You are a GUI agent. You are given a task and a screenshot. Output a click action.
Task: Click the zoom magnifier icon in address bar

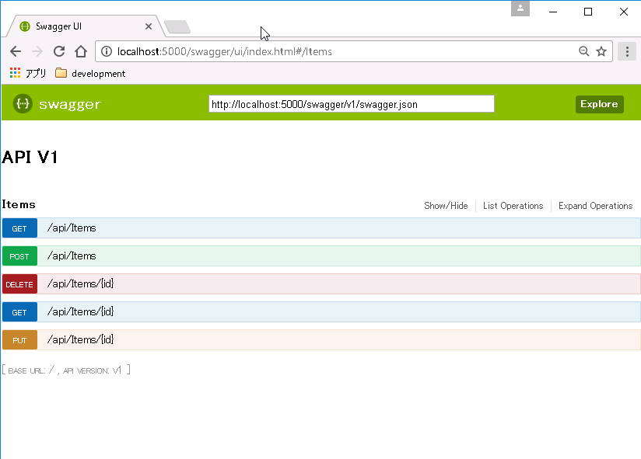click(x=583, y=51)
